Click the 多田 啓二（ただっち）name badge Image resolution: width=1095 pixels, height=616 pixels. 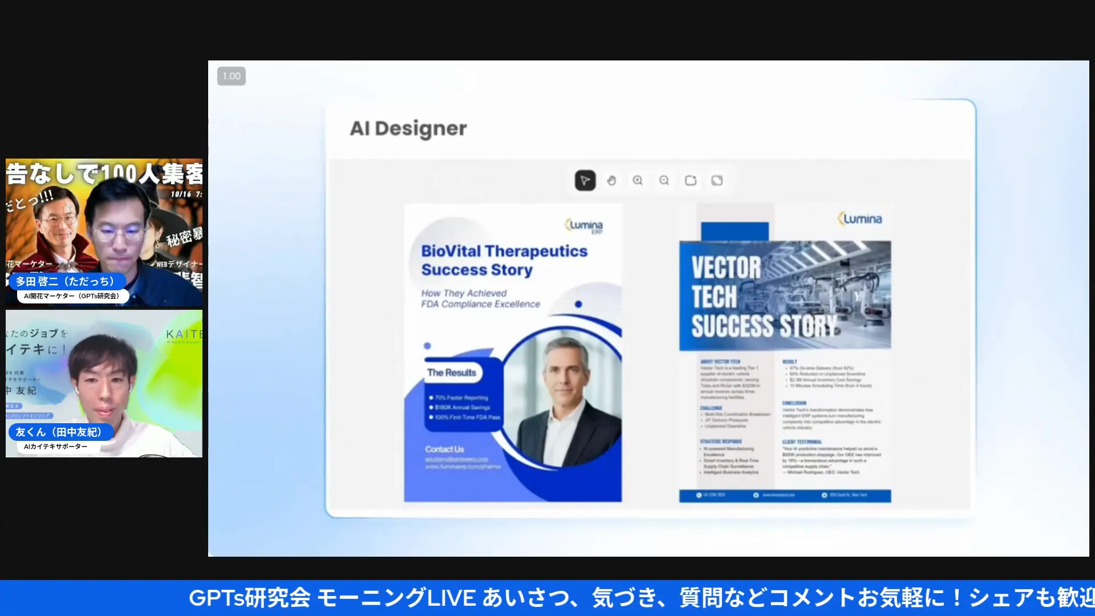click(x=67, y=281)
